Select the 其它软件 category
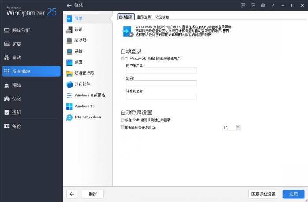The width and height of the screenshot is (308, 202). click(88, 84)
